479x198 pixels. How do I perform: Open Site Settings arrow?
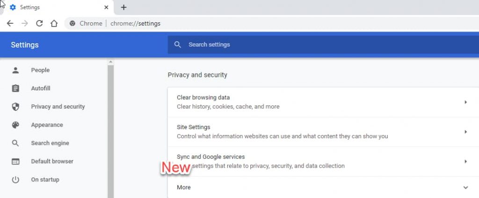[465, 132]
